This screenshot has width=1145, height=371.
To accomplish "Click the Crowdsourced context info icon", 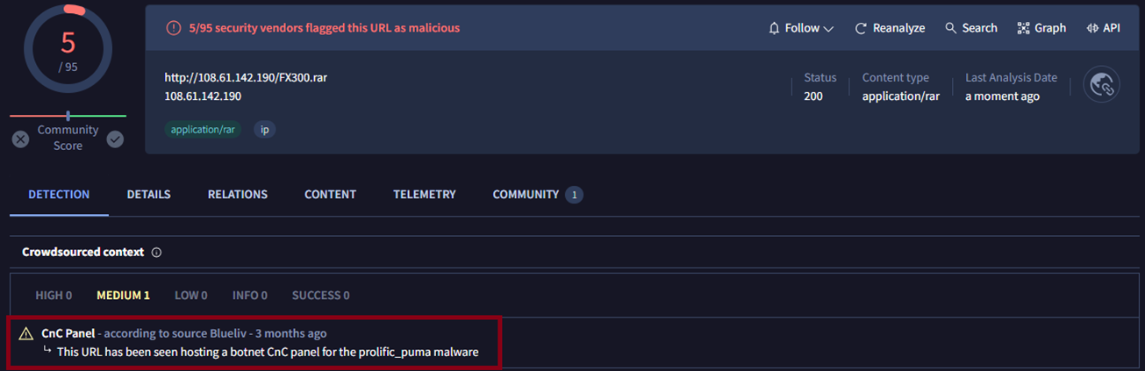I will (x=157, y=253).
